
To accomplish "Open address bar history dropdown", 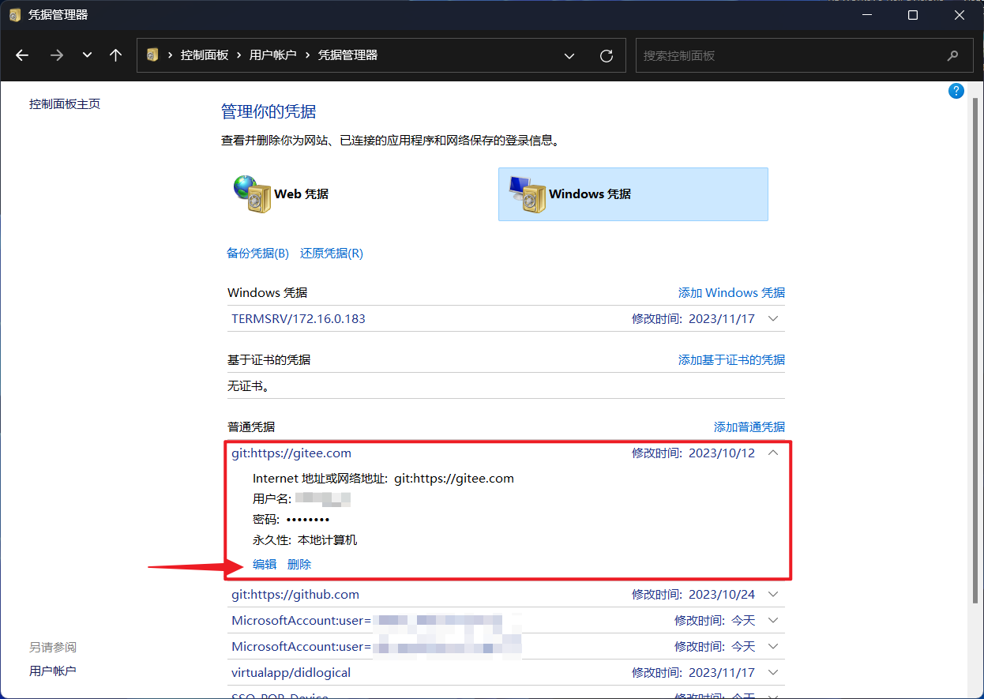I will (569, 56).
